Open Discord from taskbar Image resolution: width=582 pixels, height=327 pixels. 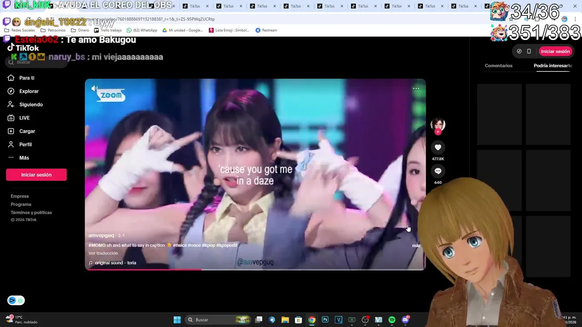pyautogui.click(x=405, y=320)
